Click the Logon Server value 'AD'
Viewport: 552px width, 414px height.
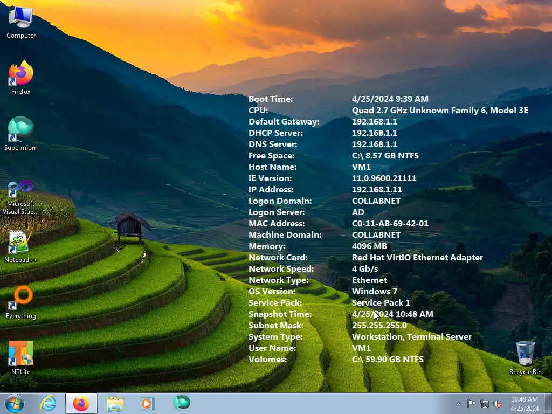[x=358, y=212]
